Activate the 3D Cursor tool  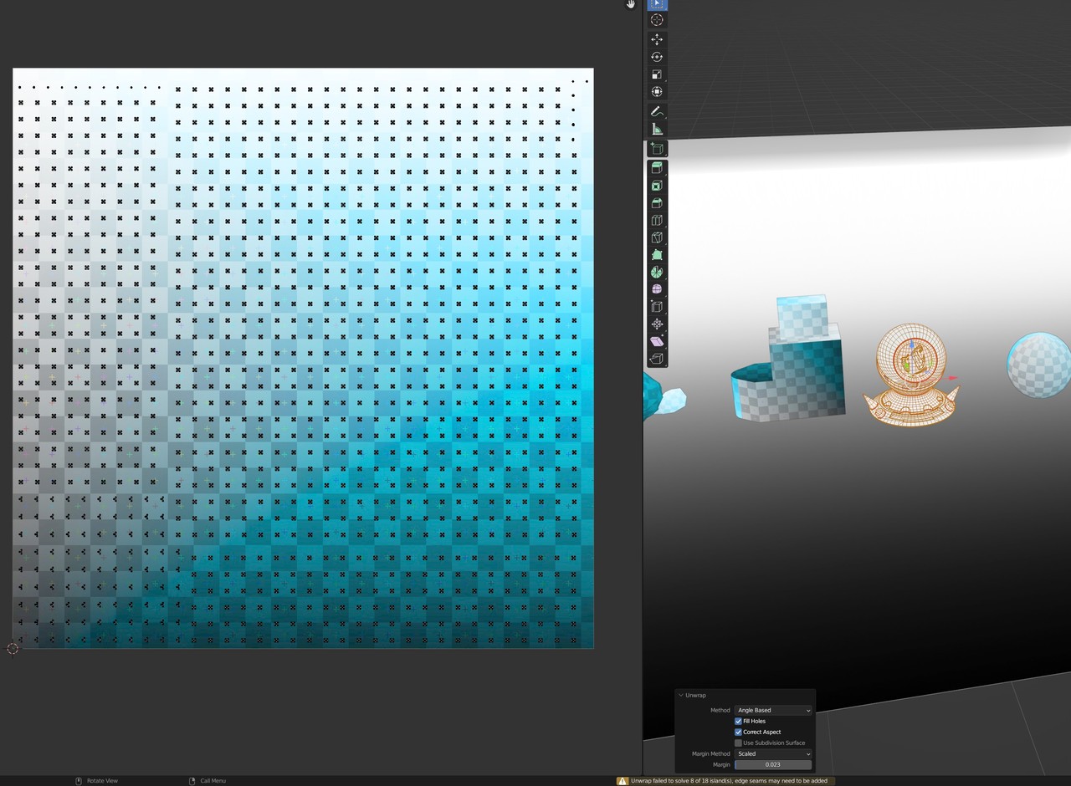click(x=657, y=20)
